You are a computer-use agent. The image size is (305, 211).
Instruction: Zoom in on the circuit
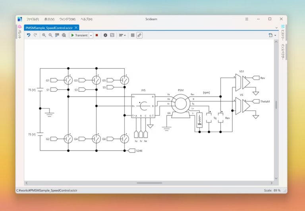click(44, 35)
